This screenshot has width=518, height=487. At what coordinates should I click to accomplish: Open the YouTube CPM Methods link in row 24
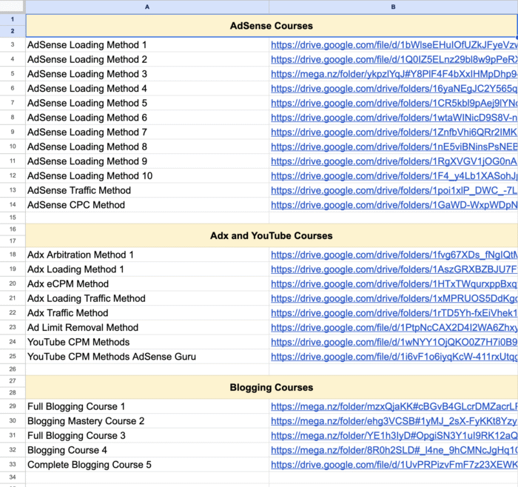click(x=394, y=342)
